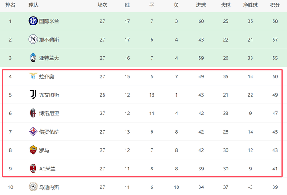
Task: Click the 净胜球 column header
Action: coord(250,5)
